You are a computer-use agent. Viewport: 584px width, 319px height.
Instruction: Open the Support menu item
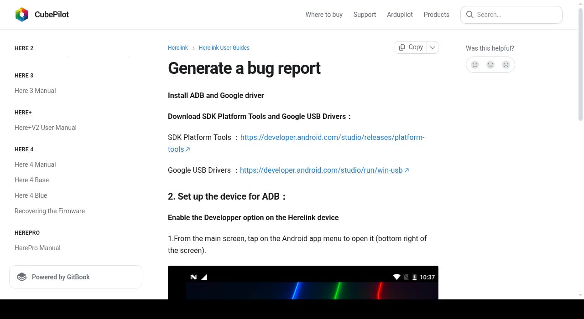(x=365, y=15)
